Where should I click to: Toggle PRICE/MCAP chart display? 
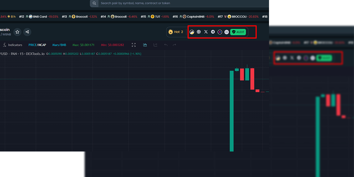[x=37, y=45]
